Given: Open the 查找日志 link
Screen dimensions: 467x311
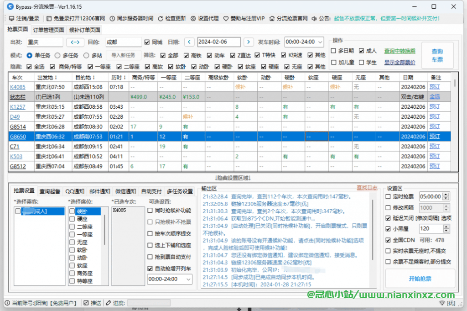Looking at the screenshot, I should (x=367, y=188).
